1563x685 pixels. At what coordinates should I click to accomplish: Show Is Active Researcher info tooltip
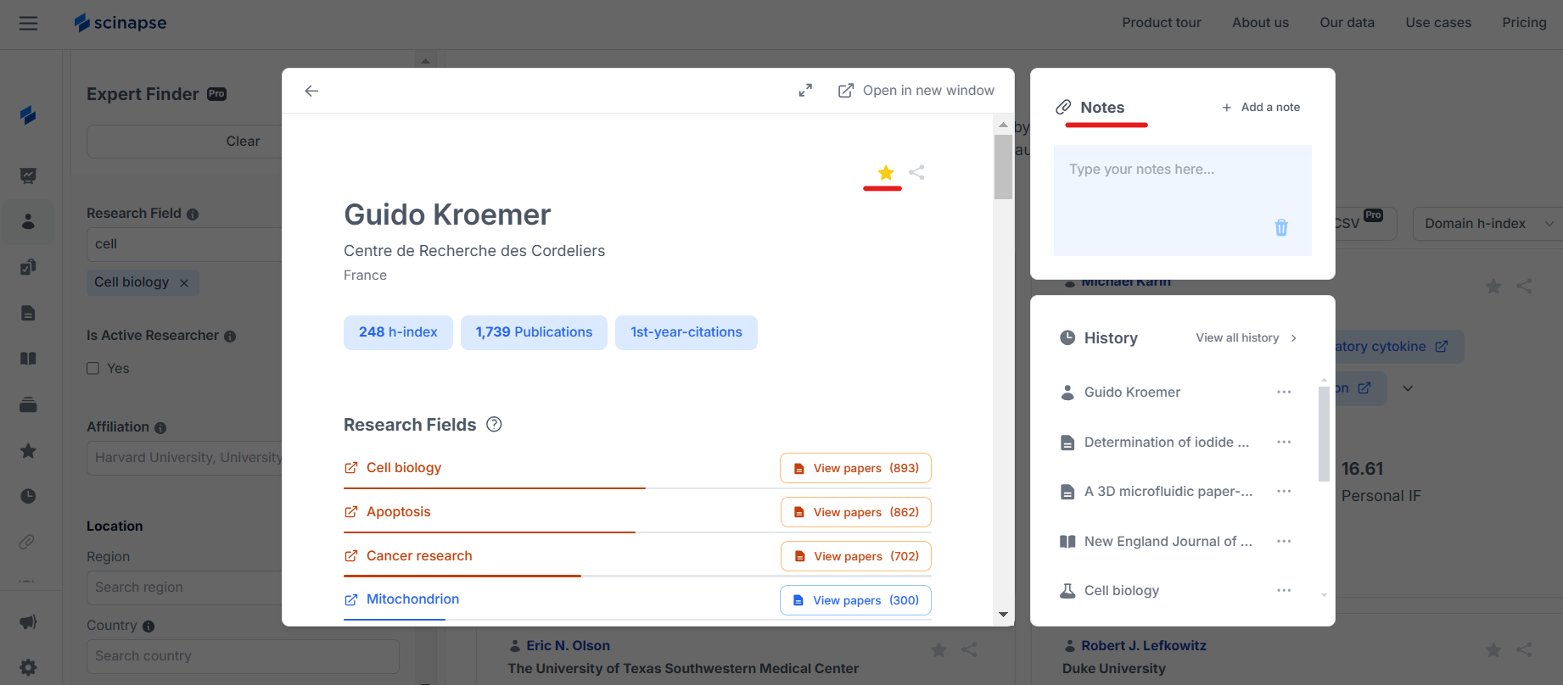coord(230,337)
